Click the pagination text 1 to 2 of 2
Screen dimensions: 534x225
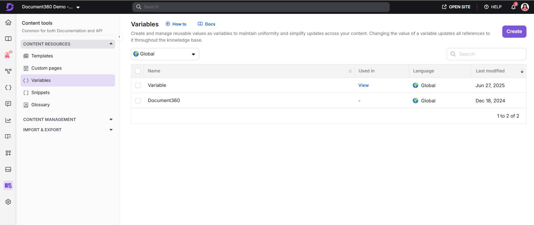pyautogui.click(x=508, y=116)
